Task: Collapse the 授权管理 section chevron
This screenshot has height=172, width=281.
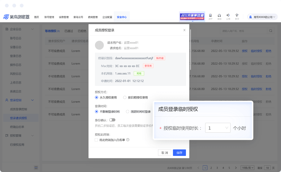Action: click(x=32, y=135)
